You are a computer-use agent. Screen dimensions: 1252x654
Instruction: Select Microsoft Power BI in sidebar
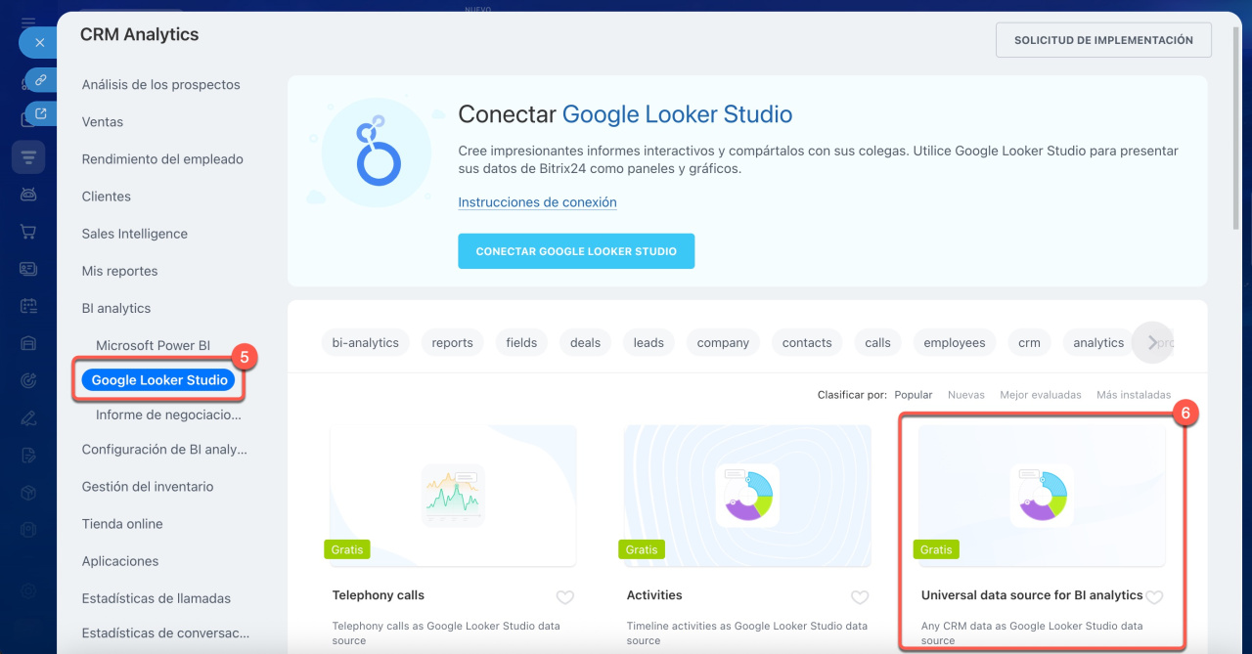coord(153,345)
